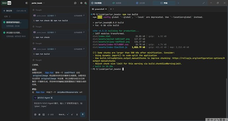View 'npm run check' command in terminal
This screenshot has height=121, width=228.
[79, 32]
